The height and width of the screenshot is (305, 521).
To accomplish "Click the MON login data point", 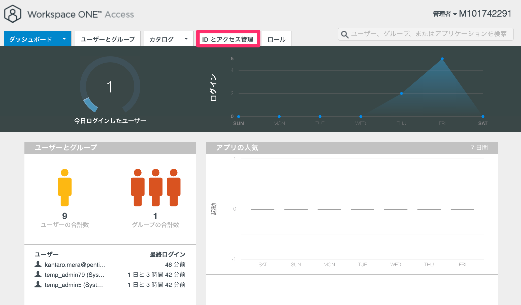I will [x=279, y=117].
